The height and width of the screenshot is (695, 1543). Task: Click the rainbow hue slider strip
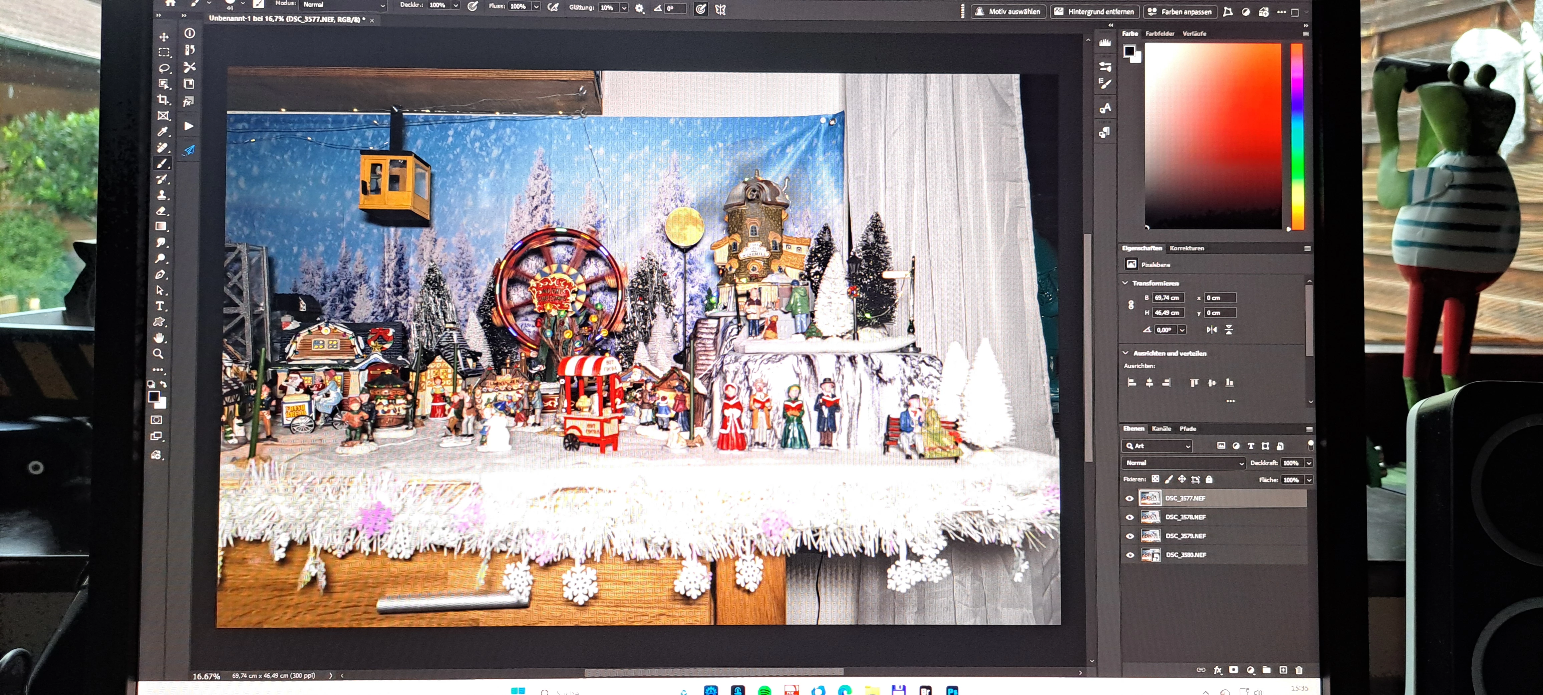[x=1297, y=136]
